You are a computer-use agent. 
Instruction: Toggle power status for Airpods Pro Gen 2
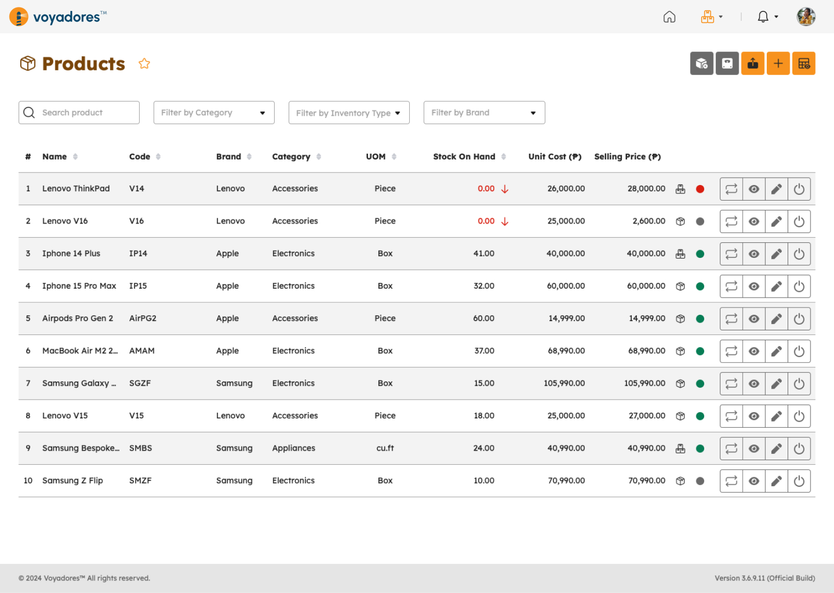pyautogui.click(x=799, y=319)
